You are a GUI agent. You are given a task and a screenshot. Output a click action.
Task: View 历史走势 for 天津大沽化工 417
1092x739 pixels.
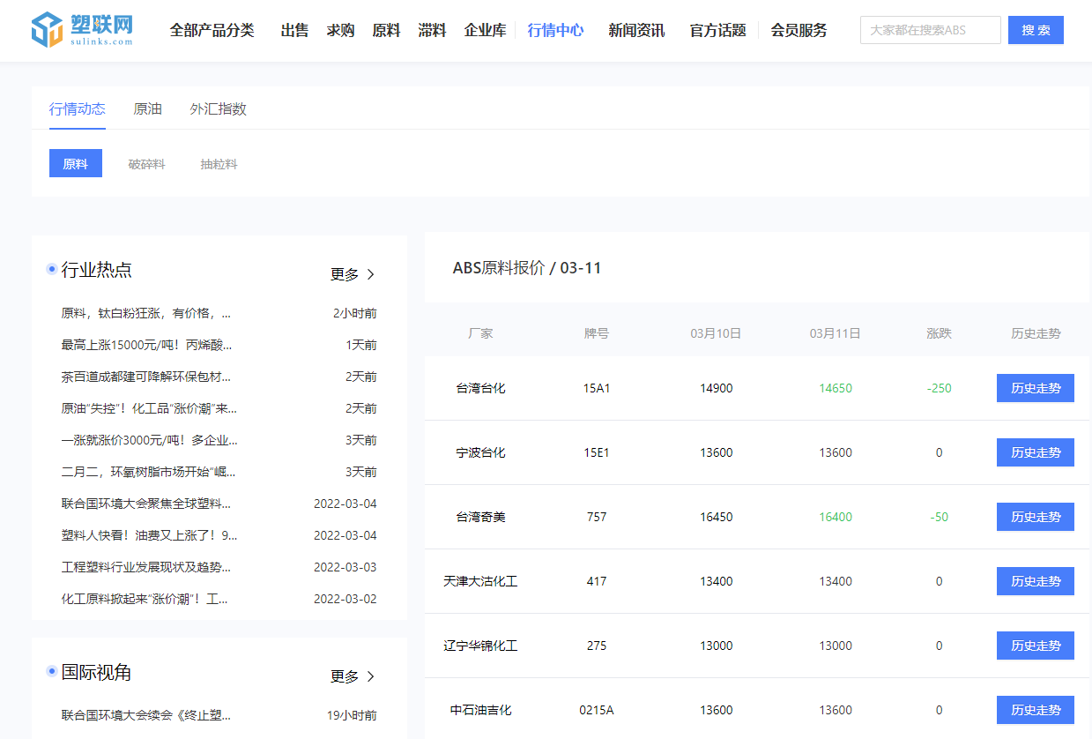point(1036,581)
